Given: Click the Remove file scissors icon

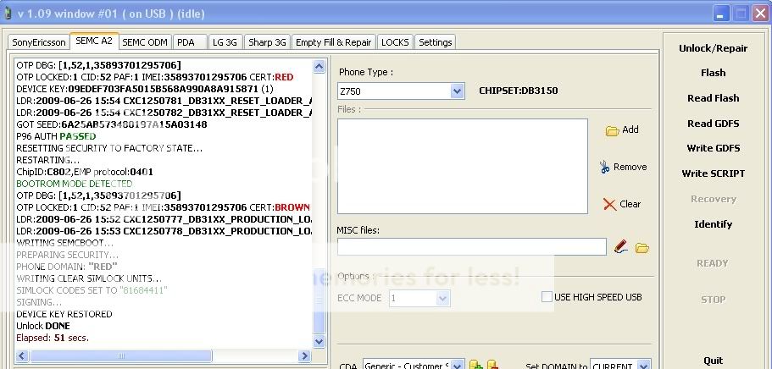Looking at the screenshot, I should 604,167.
